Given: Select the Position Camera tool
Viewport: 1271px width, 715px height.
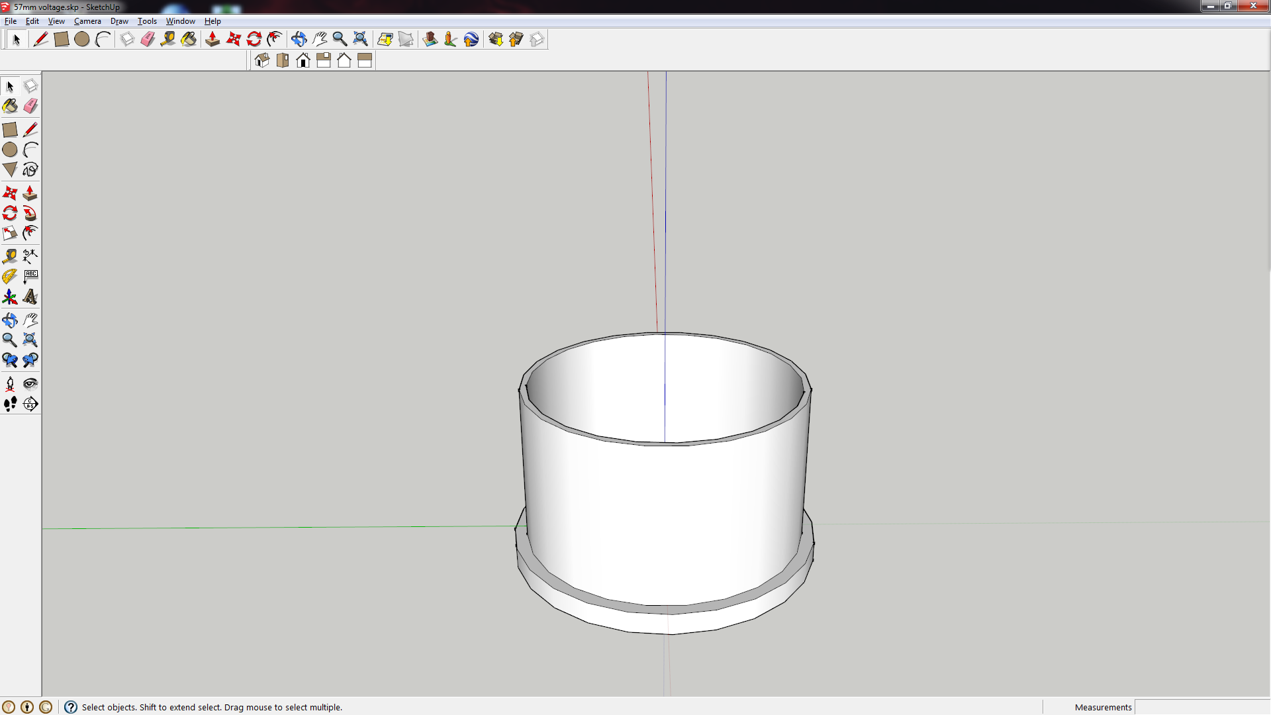Looking at the screenshot, I should 10,384.
